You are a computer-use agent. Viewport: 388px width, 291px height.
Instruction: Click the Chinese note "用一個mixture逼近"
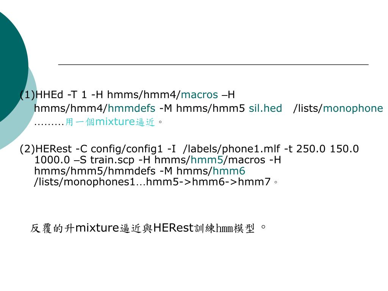point(110,122)
